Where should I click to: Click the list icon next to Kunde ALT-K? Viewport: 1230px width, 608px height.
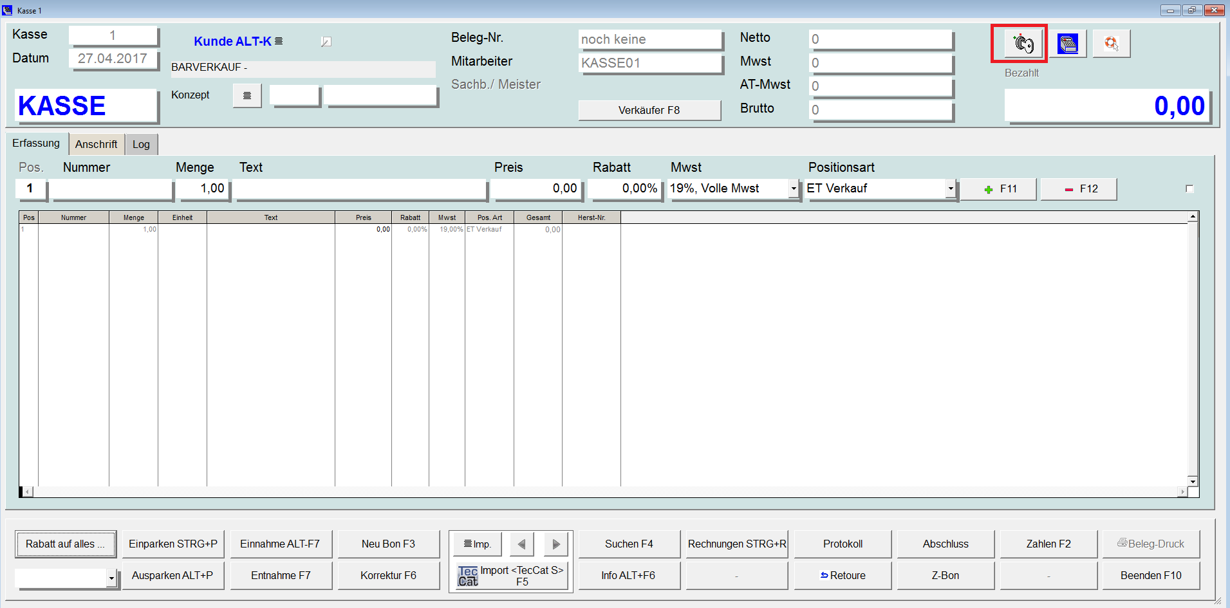[279, 41]
